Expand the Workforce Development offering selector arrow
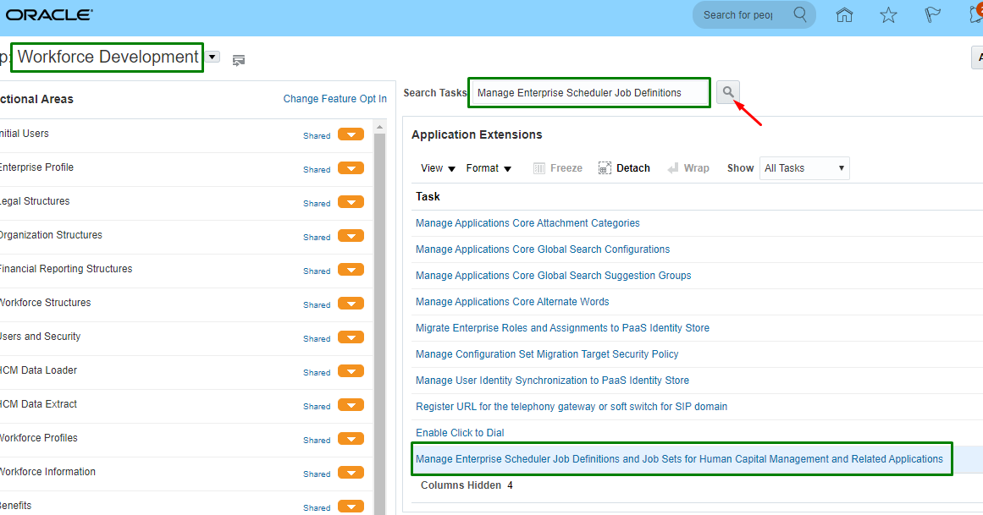 212,56
